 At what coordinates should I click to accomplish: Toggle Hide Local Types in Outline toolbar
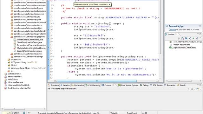(197, 38)
